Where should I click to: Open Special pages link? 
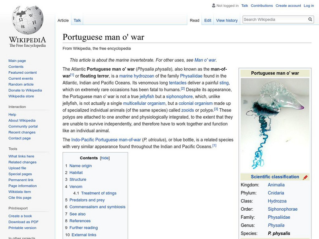click(20, 174)
